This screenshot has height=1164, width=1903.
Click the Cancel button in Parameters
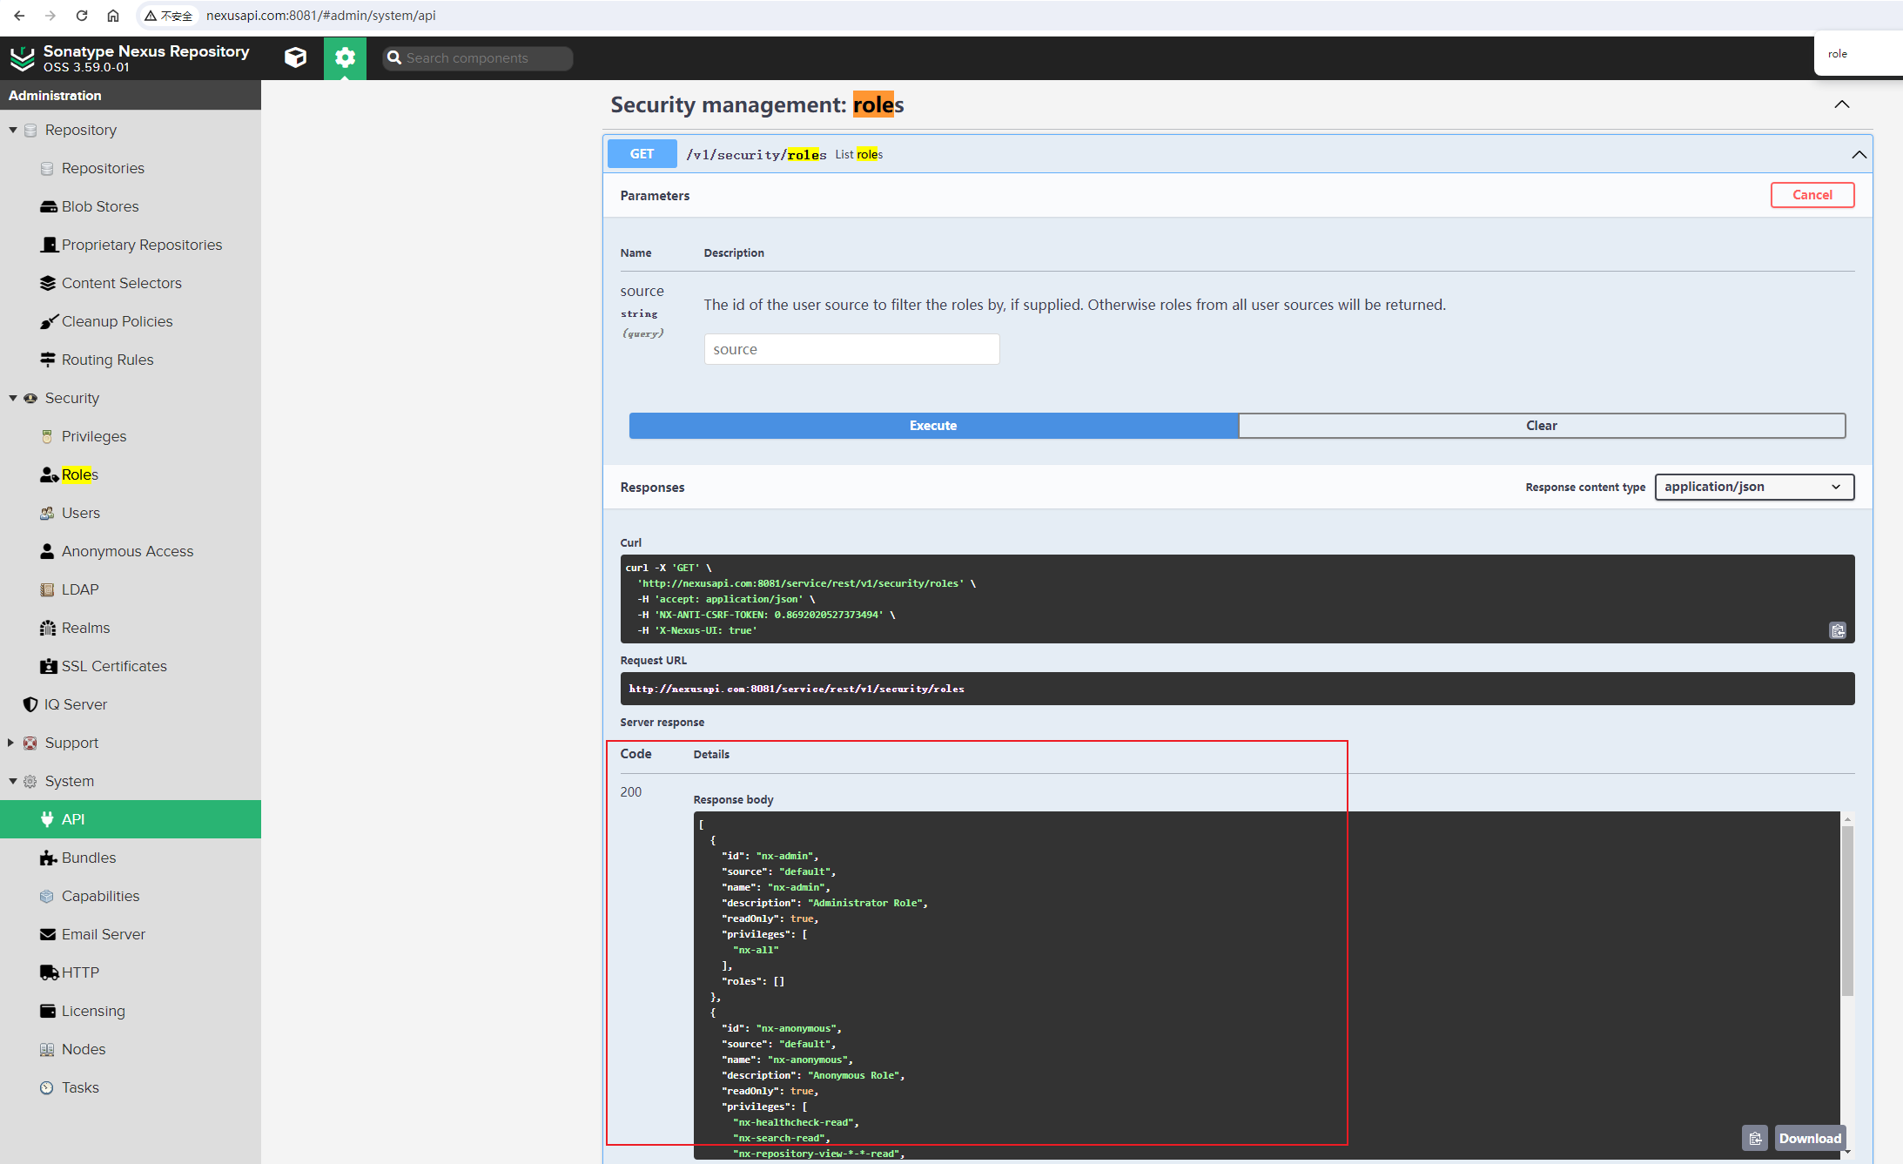pyautogui.click(x=1812, y=195)
